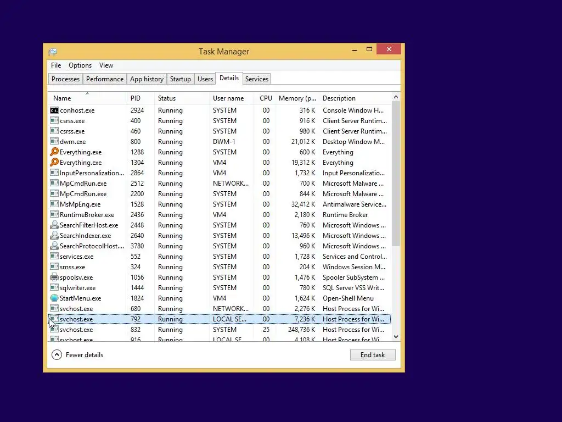Select the 'Spooler SubSystem' description

click(x=354, y=277)
